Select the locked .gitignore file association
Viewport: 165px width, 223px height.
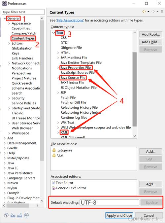tap(62, 150)
